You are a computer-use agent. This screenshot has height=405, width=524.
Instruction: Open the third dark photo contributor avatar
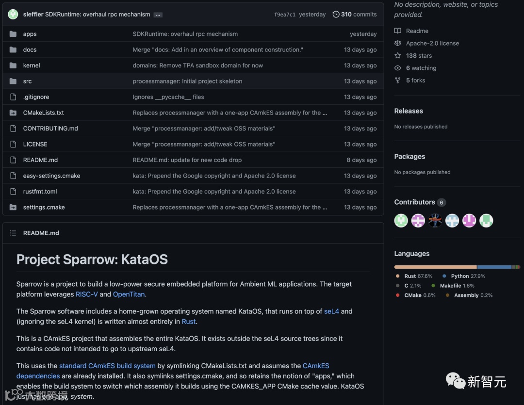[x=435, y=221]
